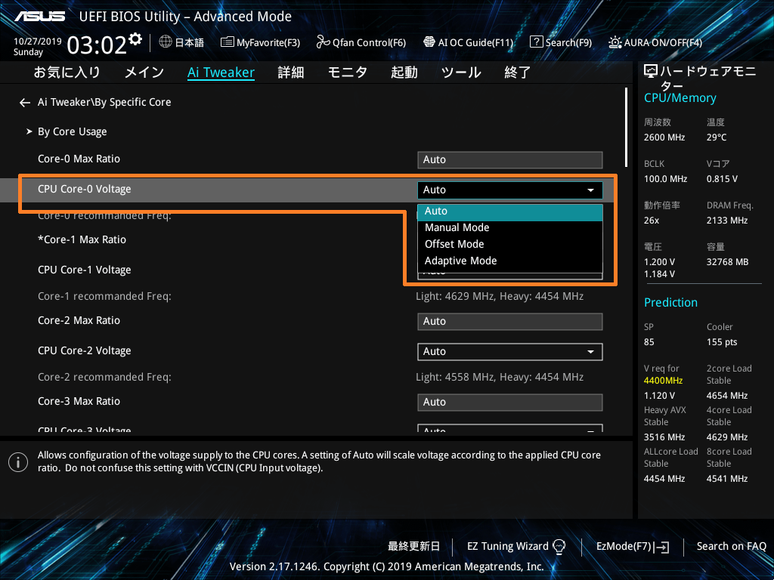Click the Search(F9) question mark icon
This screenshot has height=580, width=774.
[536, 42]
